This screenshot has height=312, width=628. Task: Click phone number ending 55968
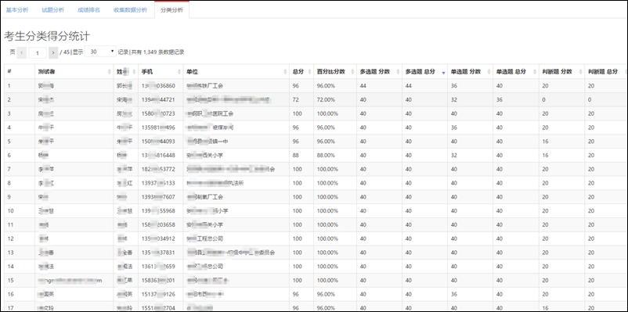[x=158, y=211]
